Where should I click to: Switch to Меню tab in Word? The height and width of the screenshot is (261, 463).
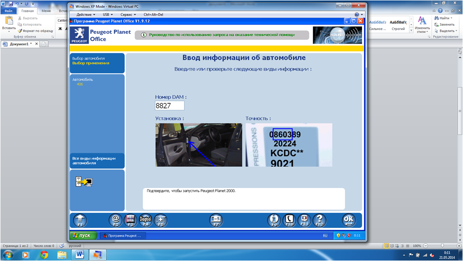(46, 11)
